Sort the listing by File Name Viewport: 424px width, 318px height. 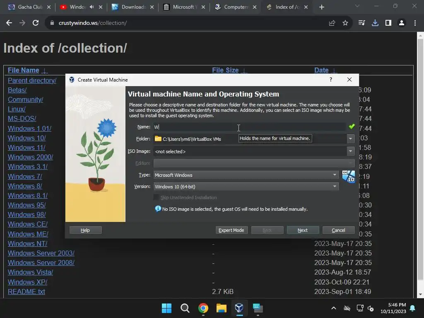click(23, 70)
